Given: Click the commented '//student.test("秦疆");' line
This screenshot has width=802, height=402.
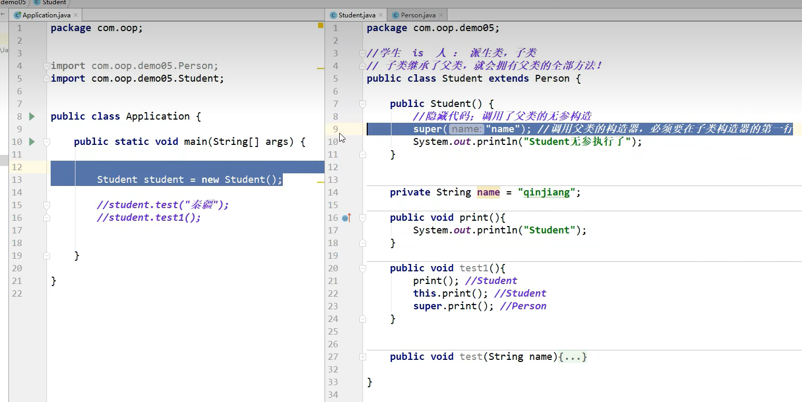Looking at the screenshot, I should click(163, 205).
